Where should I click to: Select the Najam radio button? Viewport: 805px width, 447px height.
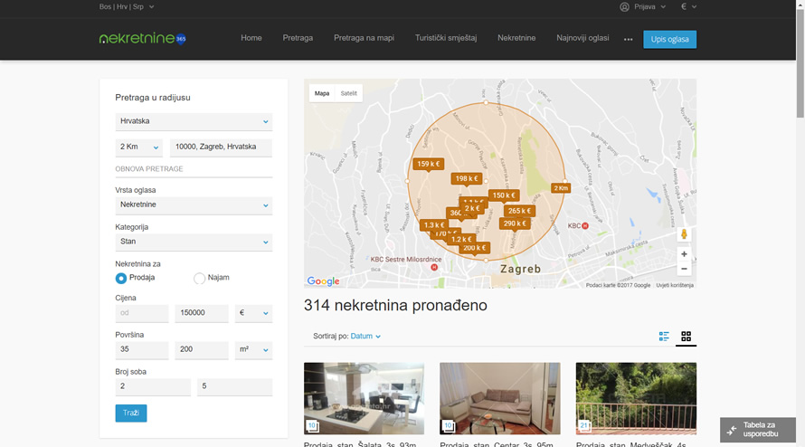pyautogui.click(x=200, y=278)
